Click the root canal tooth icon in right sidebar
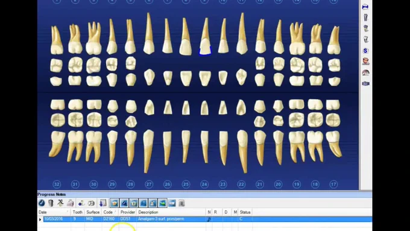The image size is (410, 231). tap(365, 17)
